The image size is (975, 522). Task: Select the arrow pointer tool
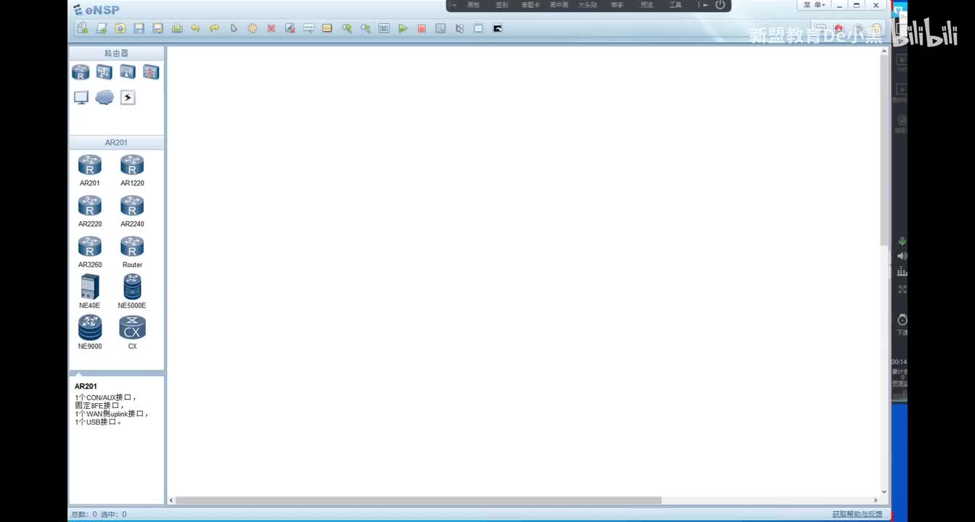point(234,28)
